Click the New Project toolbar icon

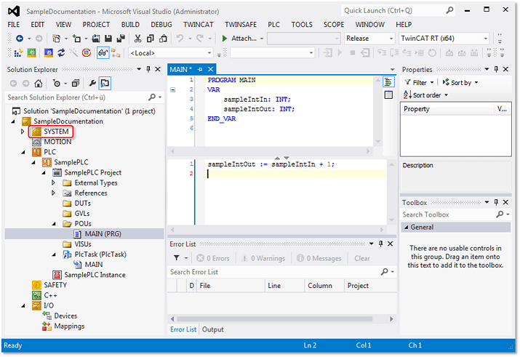[x=56, y=39]
